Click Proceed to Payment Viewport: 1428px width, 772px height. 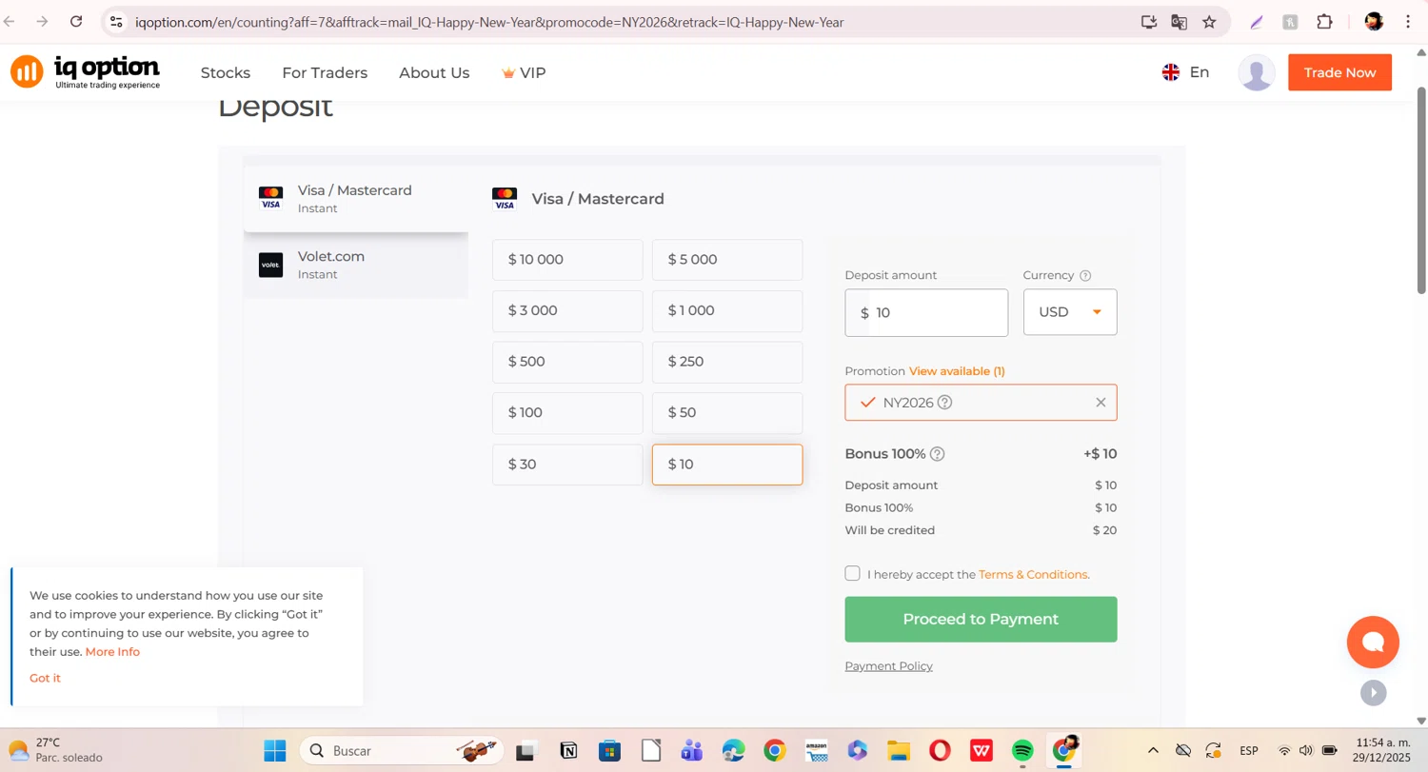pyautogui.click(x=981, y=620)
